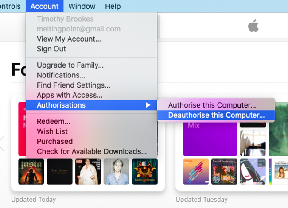Viewport: 288px width, 208px height.
Task: Click the Apple logo icon
Action: pyautogui.click(x=253, y=26)
